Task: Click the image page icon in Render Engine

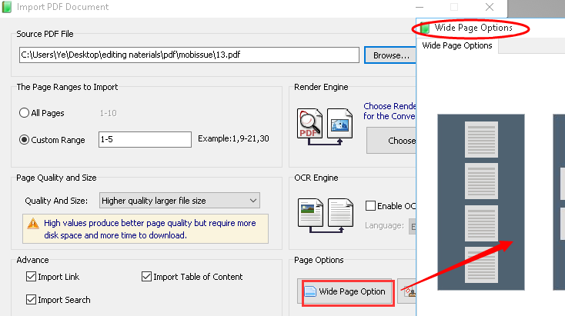Action: pyautogui.click(x=339, y=124)
